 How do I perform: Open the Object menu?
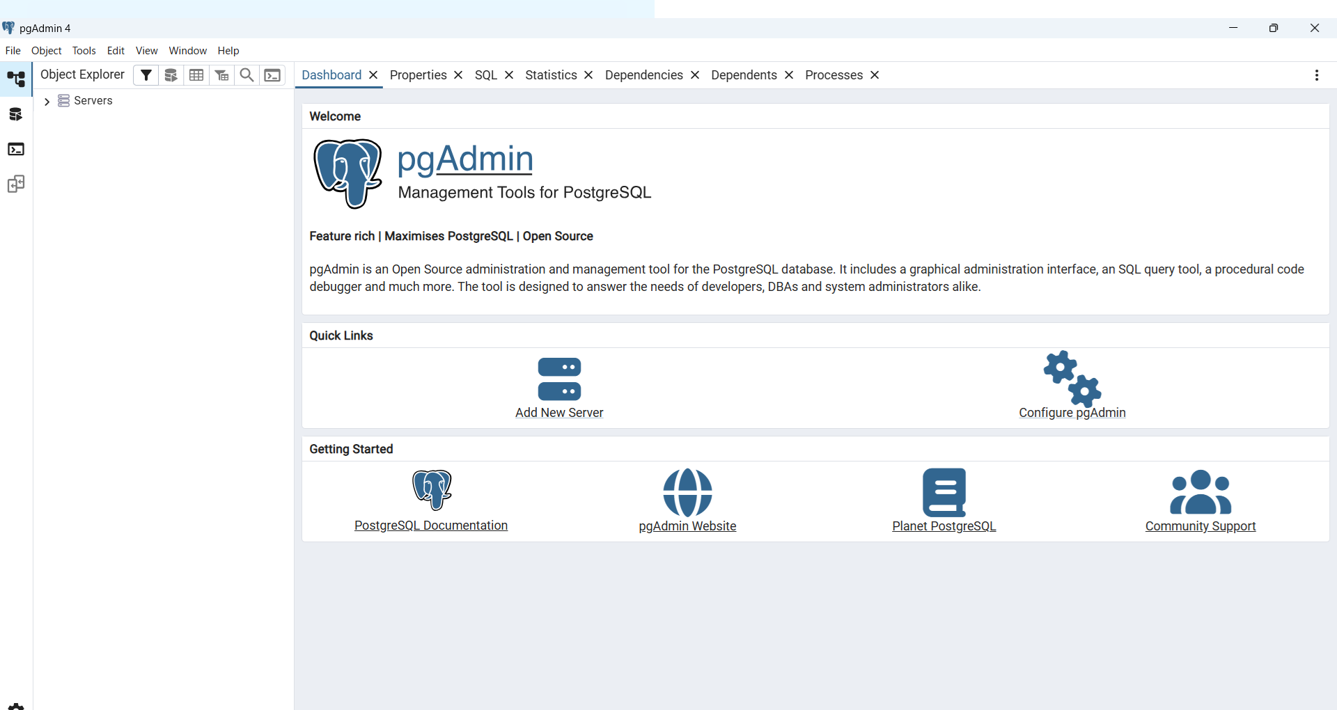tap(46, 51)
